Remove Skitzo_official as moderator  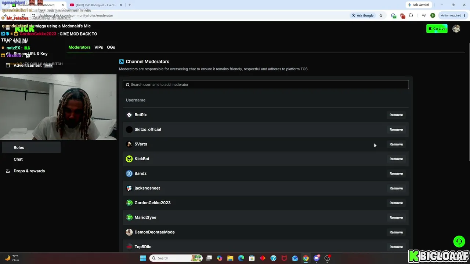[396, 129]
